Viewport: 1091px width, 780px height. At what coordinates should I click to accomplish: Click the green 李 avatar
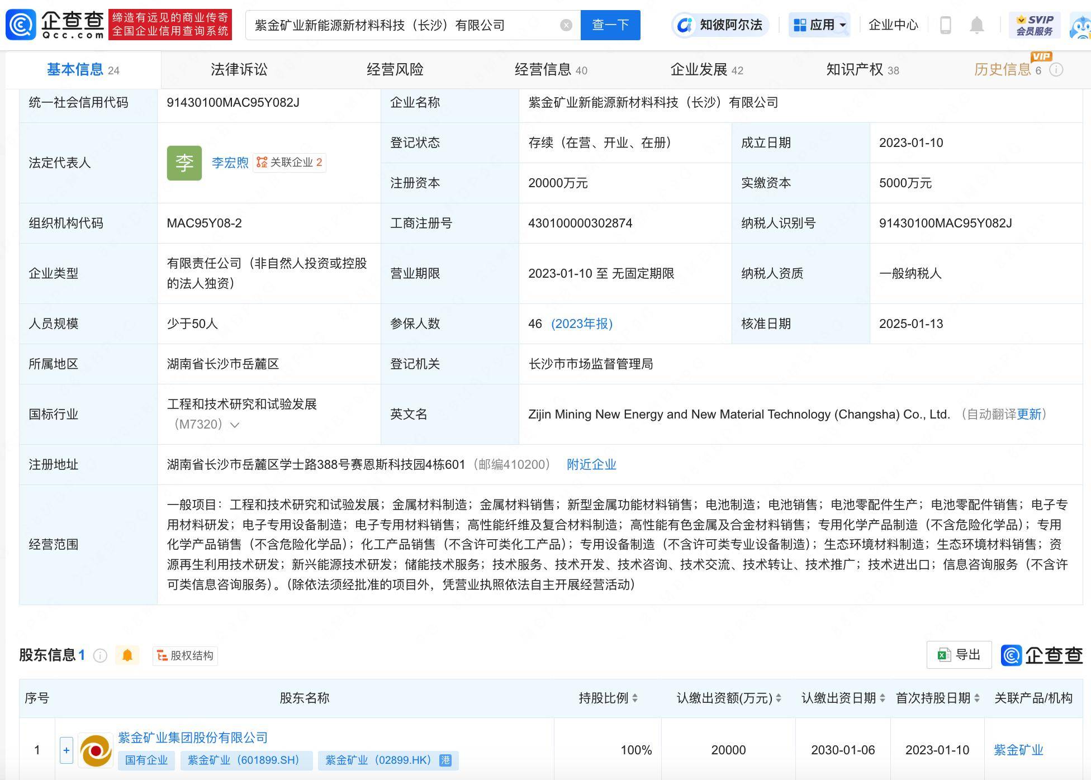(184, 163)
